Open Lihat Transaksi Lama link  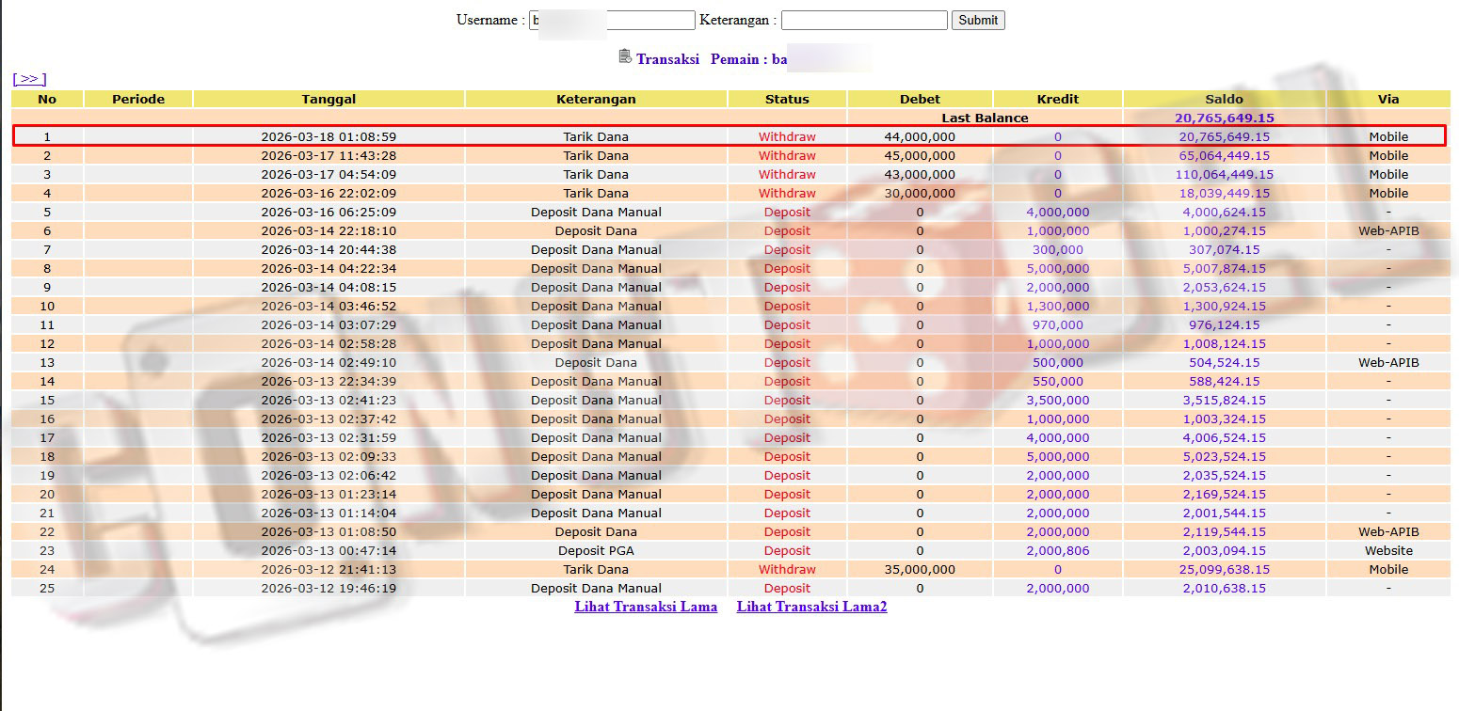click(646, 607)
